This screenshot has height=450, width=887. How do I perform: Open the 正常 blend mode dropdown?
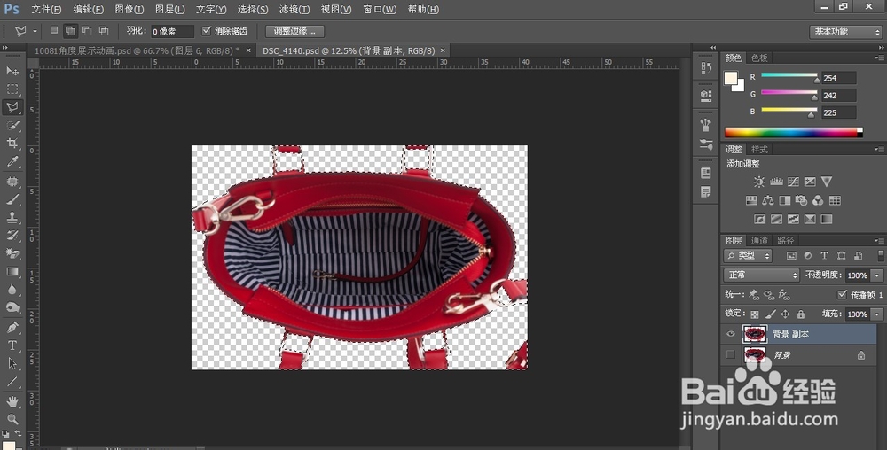[x=761, y=275]
